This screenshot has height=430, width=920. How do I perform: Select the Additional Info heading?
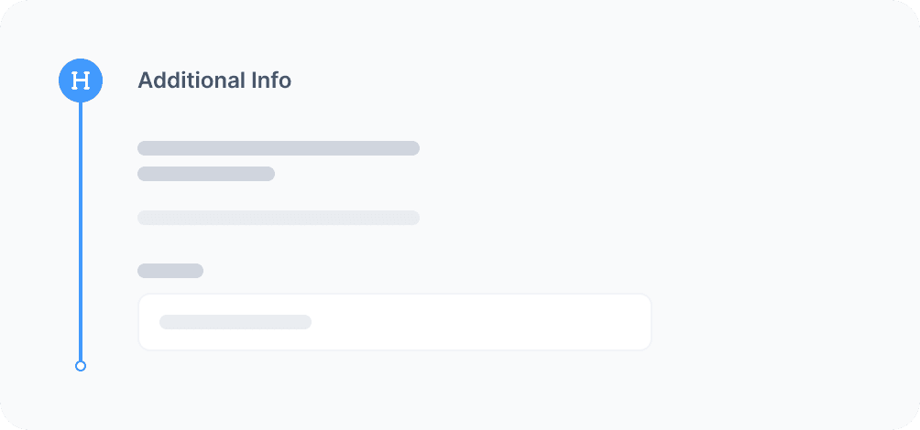[x=214, y=81]
